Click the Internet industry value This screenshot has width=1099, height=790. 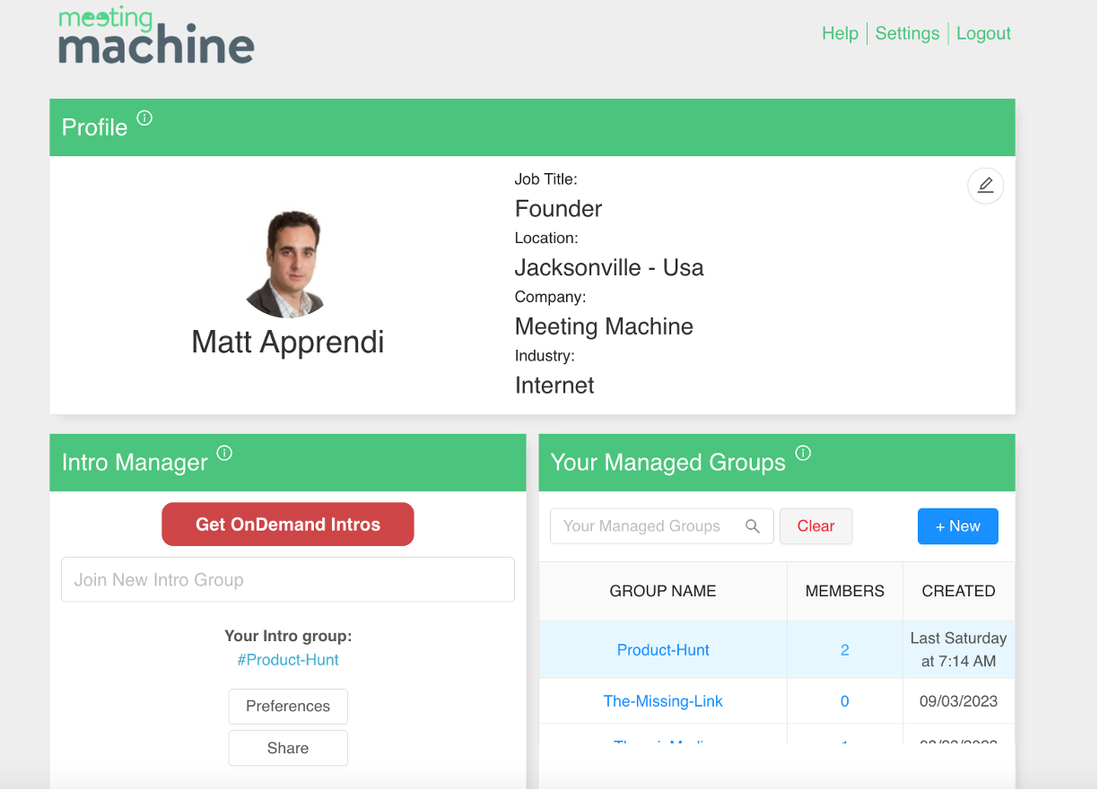pos(554,386)
